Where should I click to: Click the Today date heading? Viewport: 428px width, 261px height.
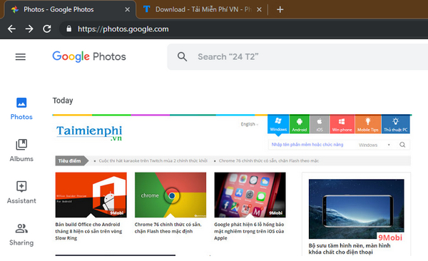pyautogui.click(x=63, y=101)
